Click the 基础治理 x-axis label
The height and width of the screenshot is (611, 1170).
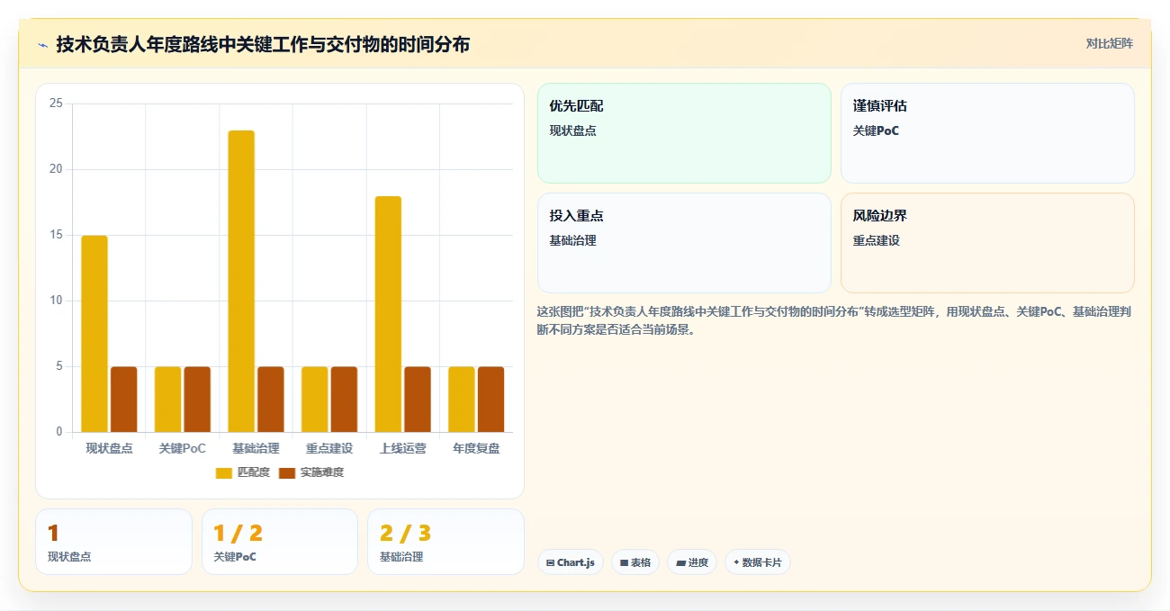click(256, 448)
